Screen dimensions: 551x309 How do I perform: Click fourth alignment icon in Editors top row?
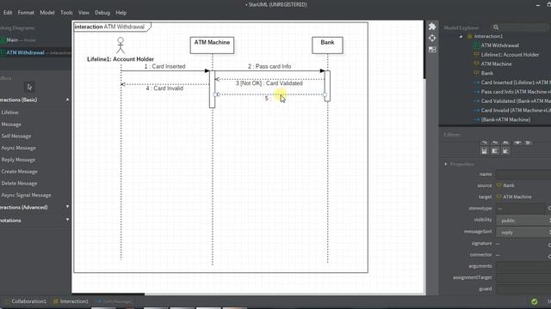click(517, 142)
